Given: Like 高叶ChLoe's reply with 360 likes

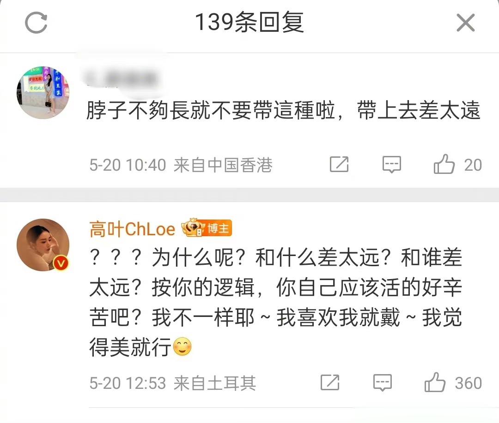Looking at the screenshot, I should point(435,382).
